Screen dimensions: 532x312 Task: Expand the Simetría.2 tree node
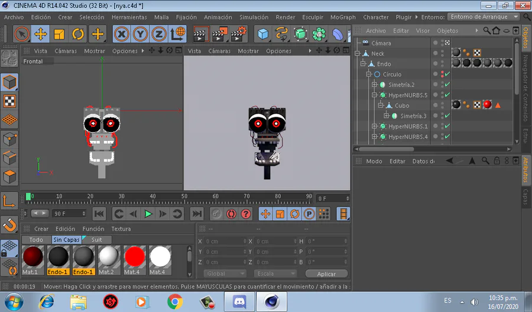click(x=375, y=85)
